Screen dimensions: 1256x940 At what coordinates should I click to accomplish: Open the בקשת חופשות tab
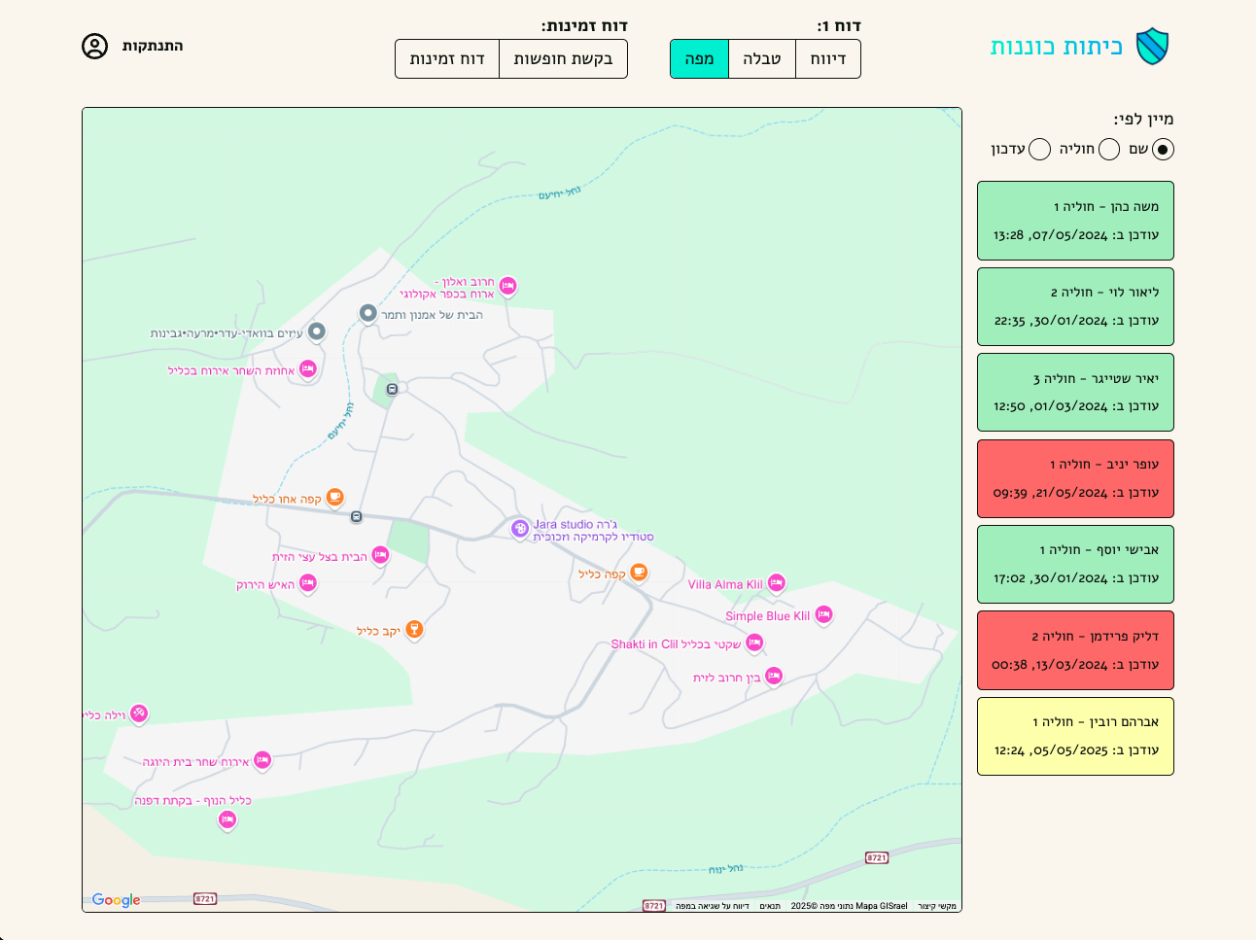[563, 58]
